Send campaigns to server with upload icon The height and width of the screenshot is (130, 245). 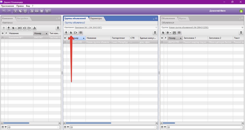(4, 28)
